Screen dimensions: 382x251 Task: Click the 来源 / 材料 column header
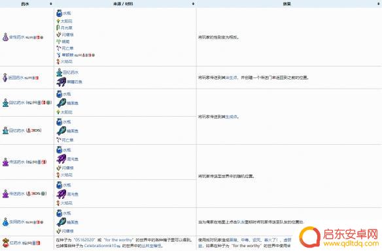click(123, 4)
